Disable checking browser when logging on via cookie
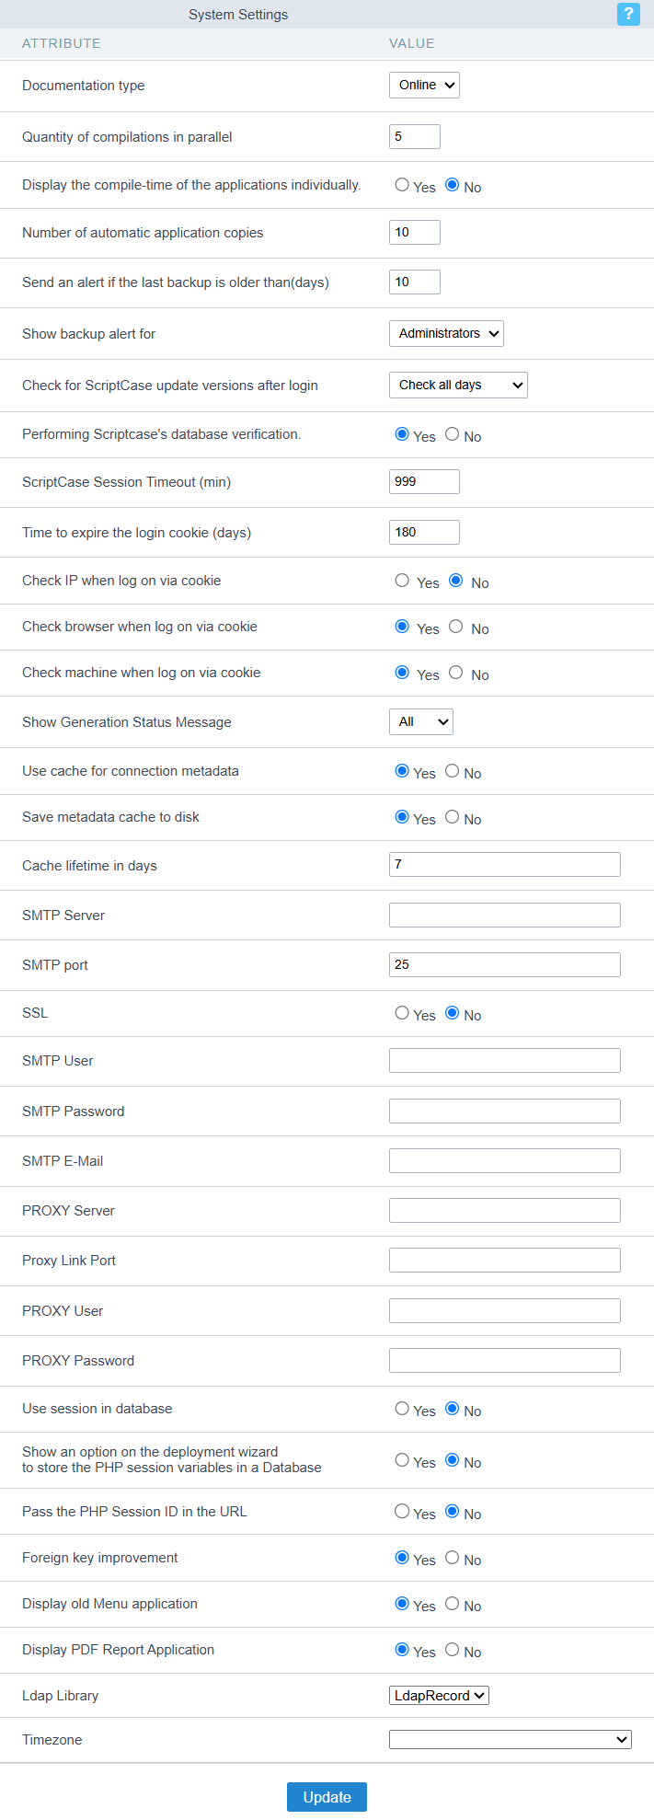654x1820 pixels. [455, 626]
